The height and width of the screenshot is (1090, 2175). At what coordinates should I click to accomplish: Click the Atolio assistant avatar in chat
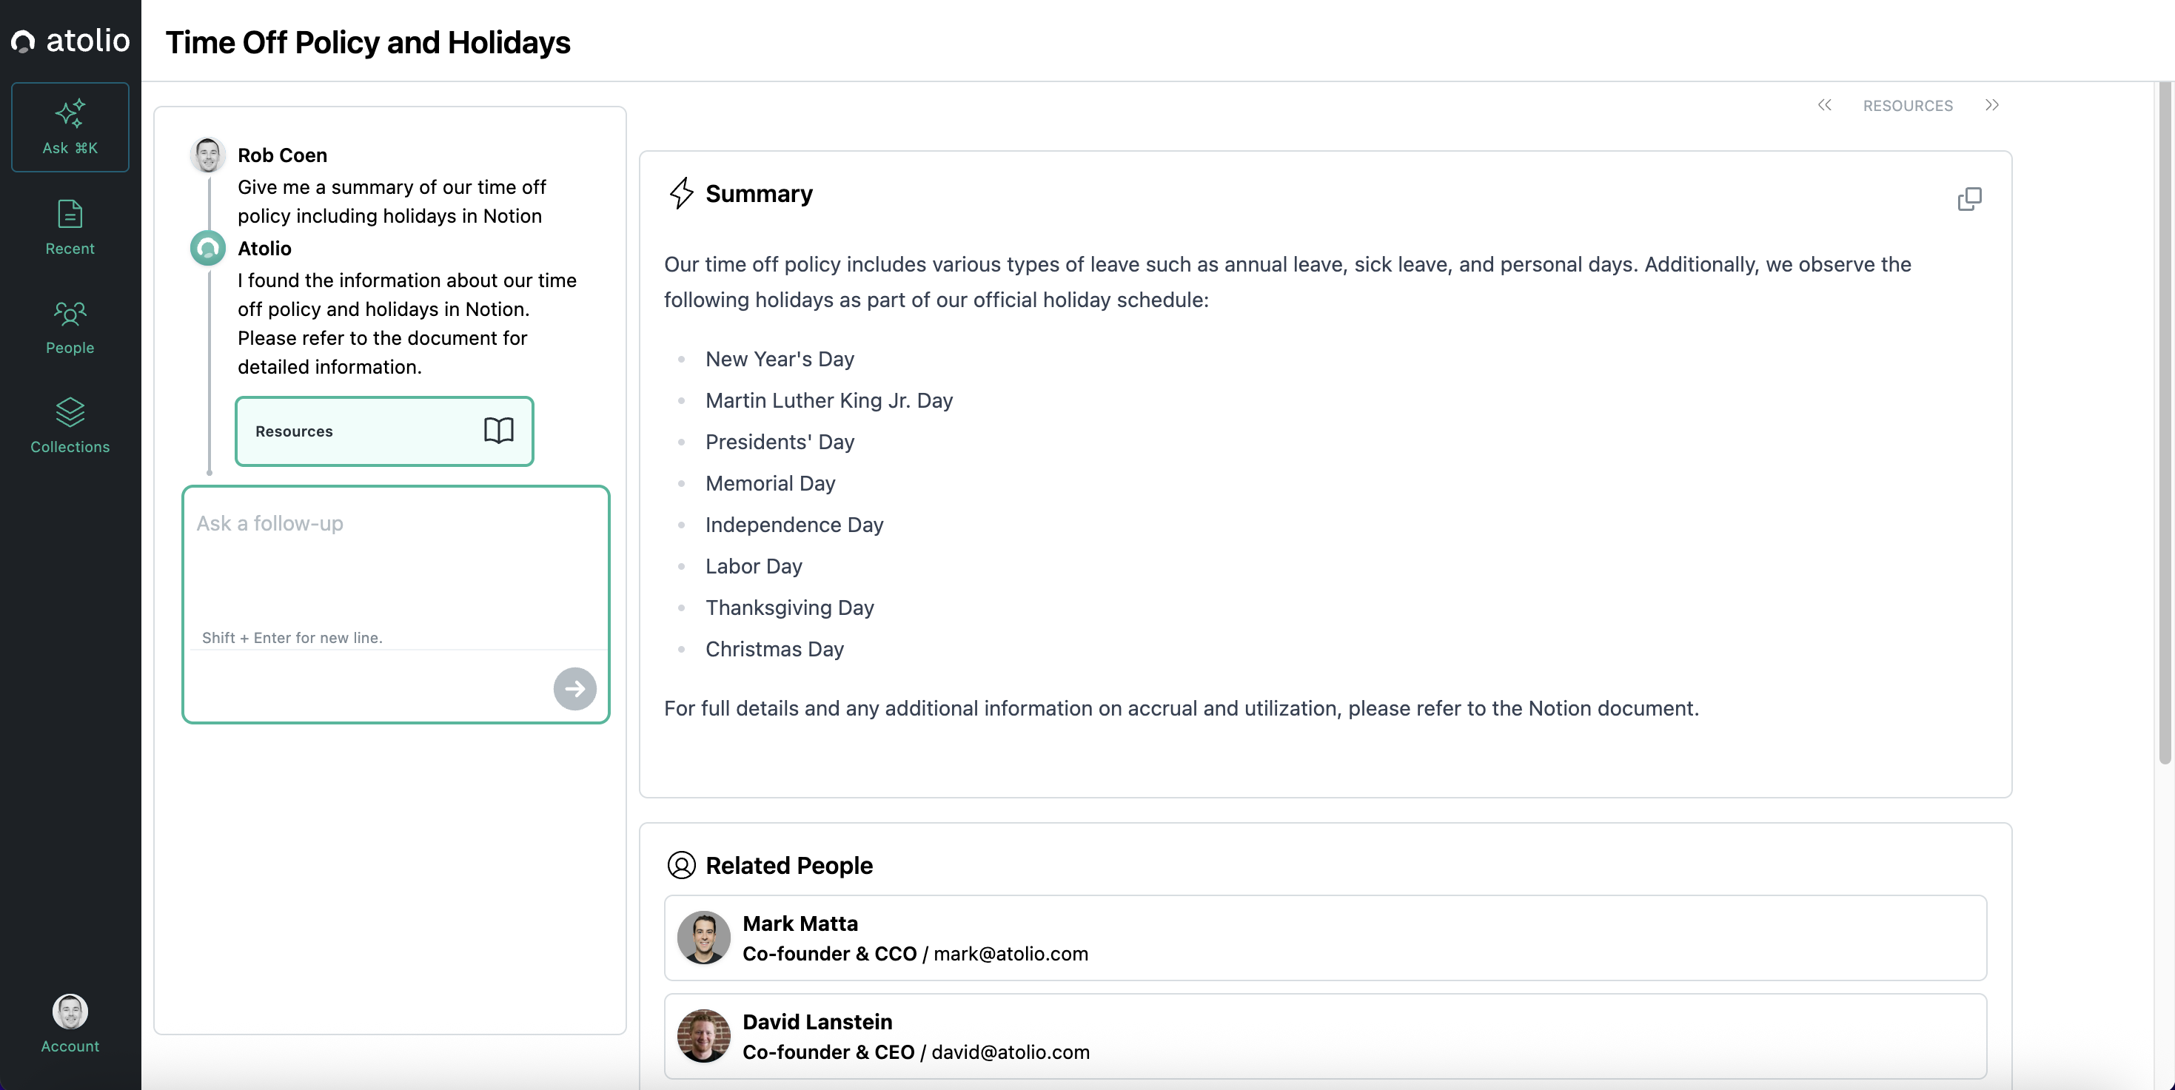point(208,248)
